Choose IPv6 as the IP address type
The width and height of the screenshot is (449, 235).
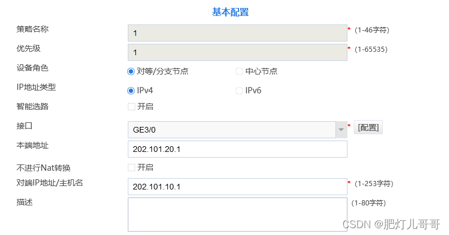tap(239, 91)
